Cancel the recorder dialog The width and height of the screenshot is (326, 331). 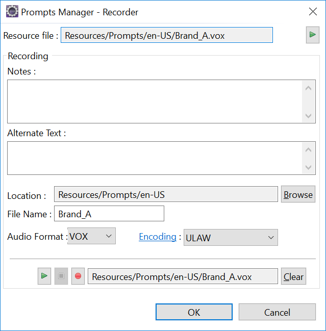pyautogui.click(x=277, y=312)
